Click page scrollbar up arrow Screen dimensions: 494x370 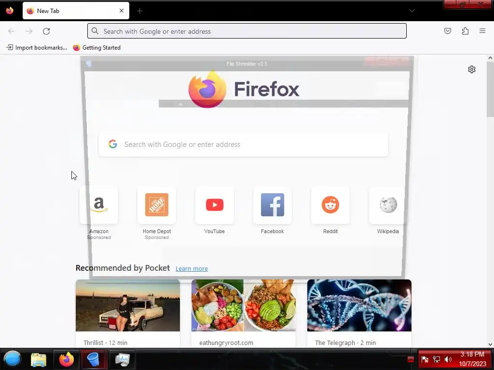coord(490,58)
